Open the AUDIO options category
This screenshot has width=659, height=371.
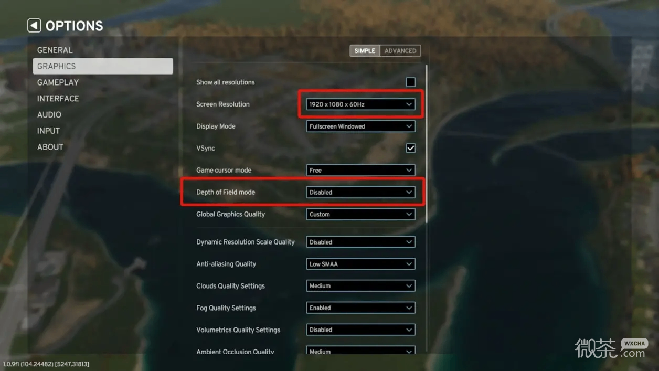click(49, 114)
